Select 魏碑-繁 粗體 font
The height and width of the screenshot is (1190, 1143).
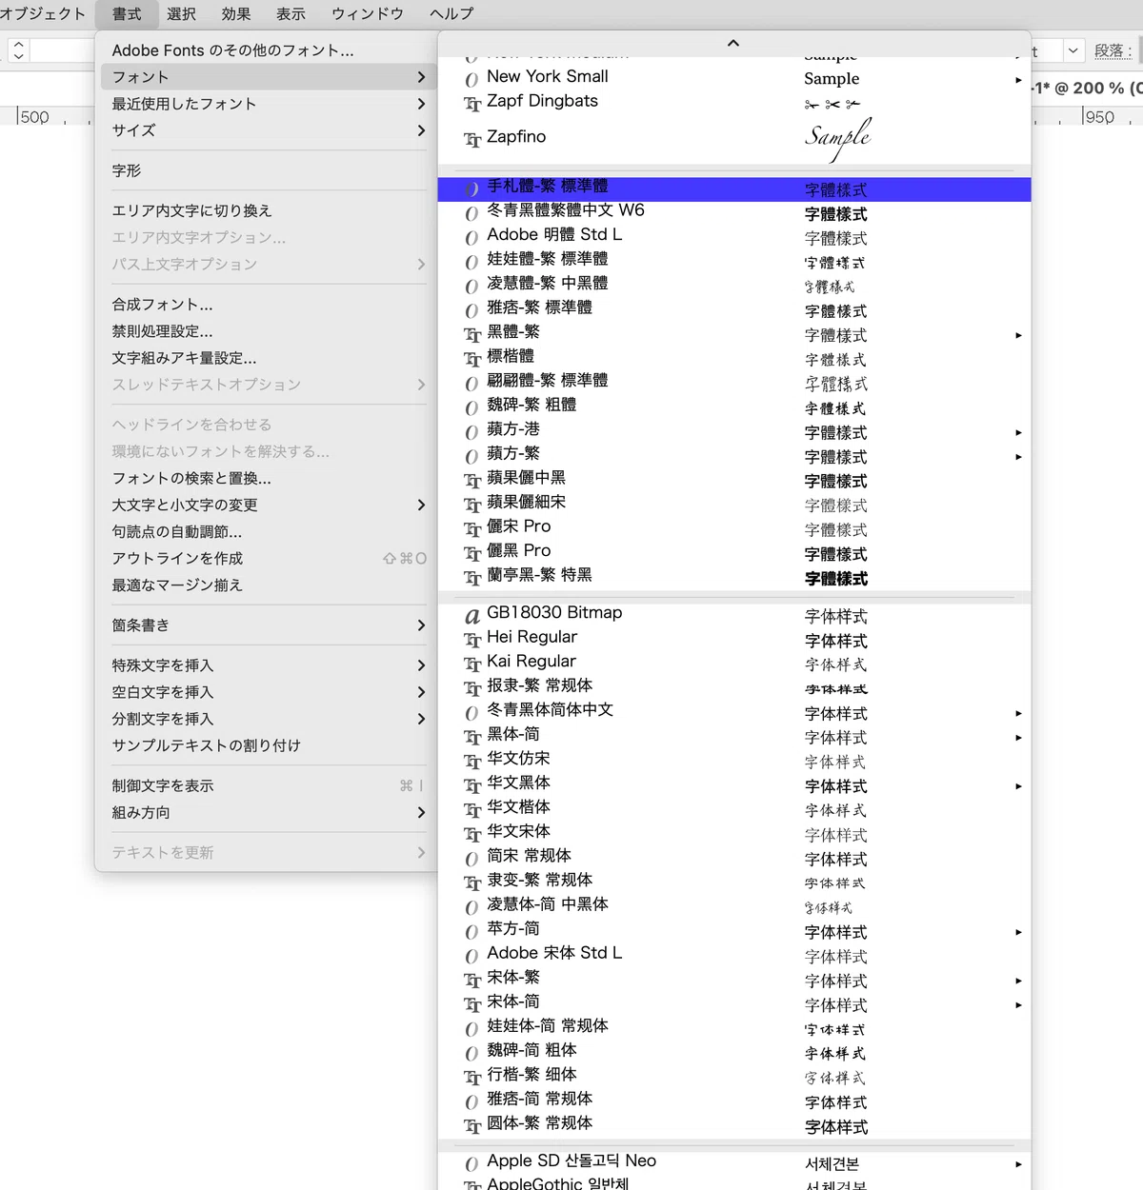[733, 406]
